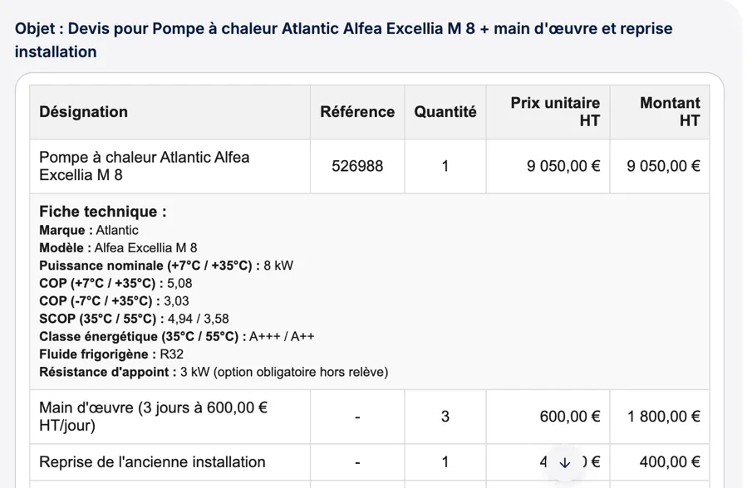
Task: Click the scroll-down arrow button
Action: pyautogui.click(x=564, y=462)
